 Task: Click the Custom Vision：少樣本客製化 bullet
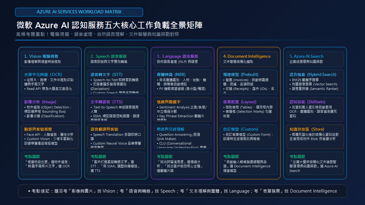(x=49, y=141)
